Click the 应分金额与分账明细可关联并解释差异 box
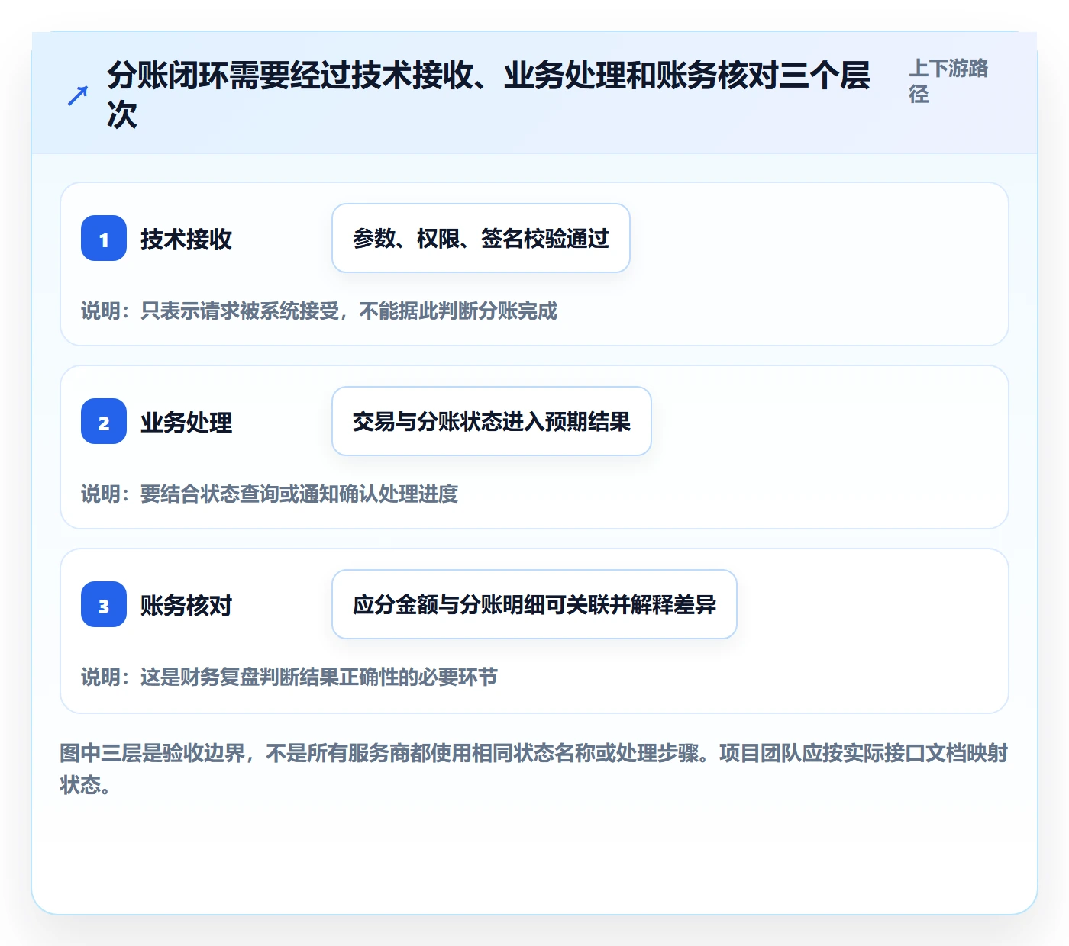This screenshot has width=1069, height=946. [x=534, y=604]
